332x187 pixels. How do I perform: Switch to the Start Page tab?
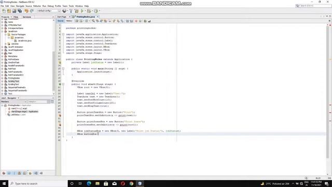point(62,17)
